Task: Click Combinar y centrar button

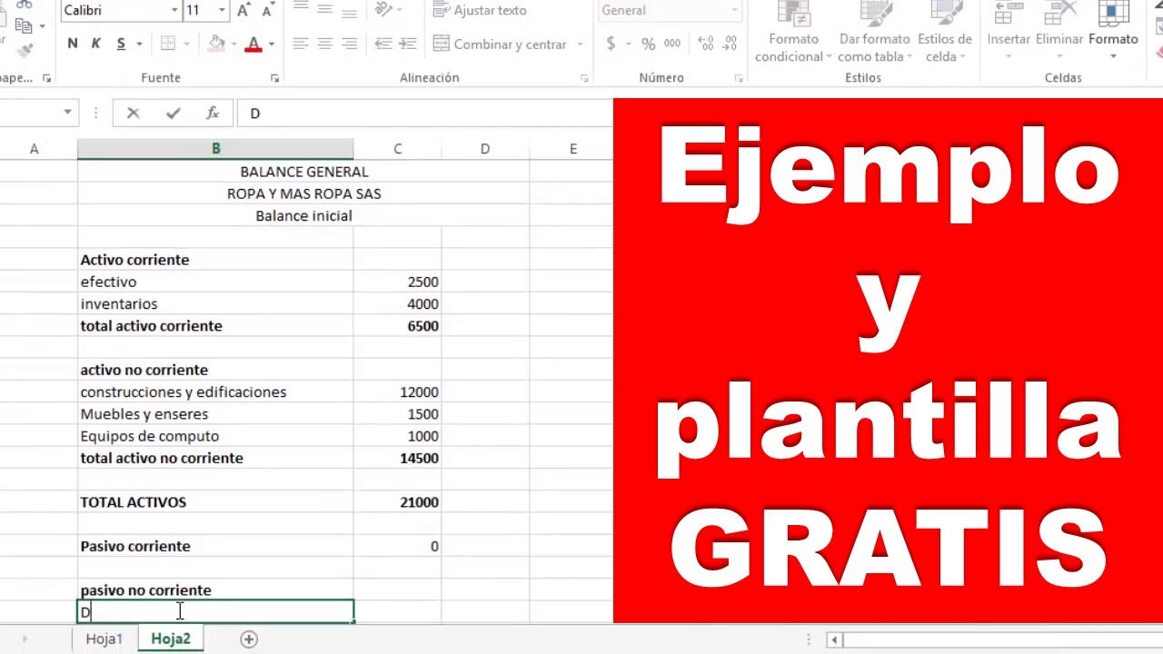Action: [x=501, y=44]
